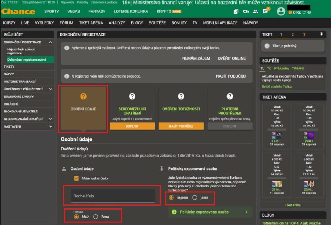Expand Sebeomezující opatření sidebar section

click(x=50, y=119)
